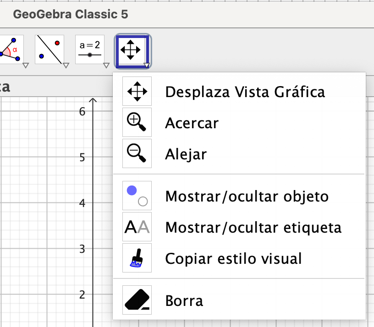Click y-axis label 3

coord(82,249)
